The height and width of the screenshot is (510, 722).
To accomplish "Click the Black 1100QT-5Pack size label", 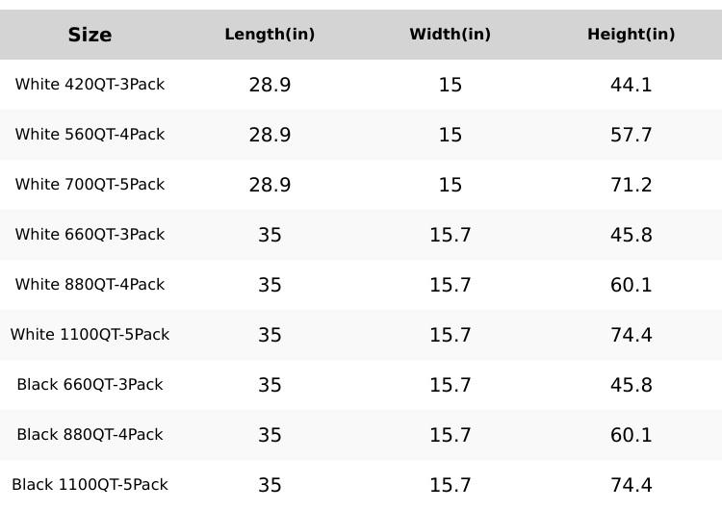I will click(90, 485).
